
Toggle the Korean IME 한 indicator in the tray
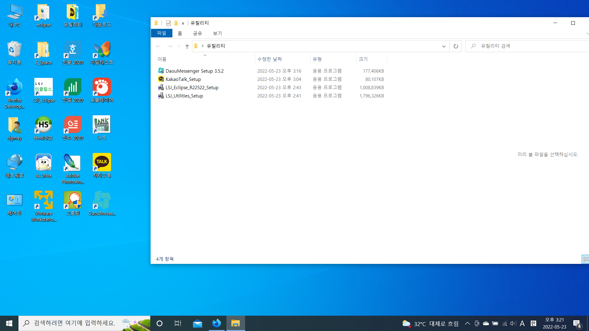coord(533,323)
